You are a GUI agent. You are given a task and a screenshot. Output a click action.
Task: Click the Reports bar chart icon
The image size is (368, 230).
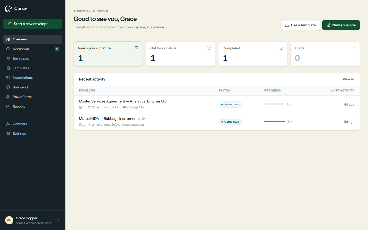pyautogui.click(x=8, y=106)
